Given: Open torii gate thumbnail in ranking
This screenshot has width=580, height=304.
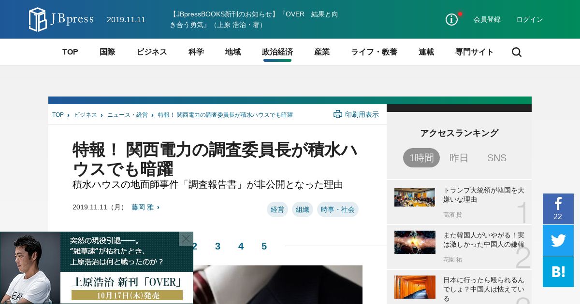Looking at the screenshot, I should click(415, 287).
